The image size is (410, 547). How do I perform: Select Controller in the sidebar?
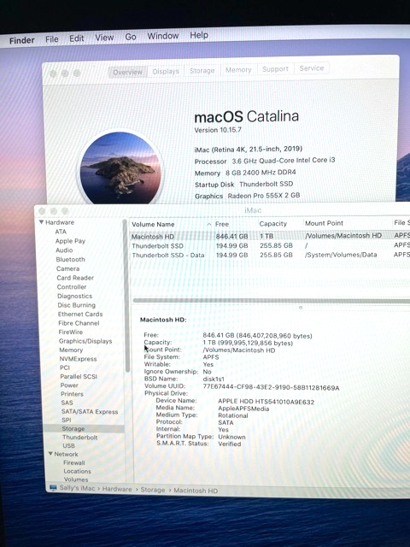click(72, 287)
